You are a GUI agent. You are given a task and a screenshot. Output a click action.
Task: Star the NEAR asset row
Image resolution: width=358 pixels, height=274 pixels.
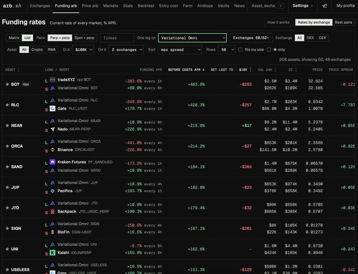pos(7,125)
